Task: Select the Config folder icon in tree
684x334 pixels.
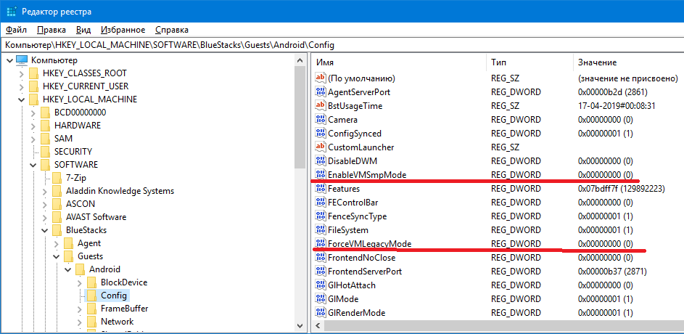Action: [x=91, y=296]
